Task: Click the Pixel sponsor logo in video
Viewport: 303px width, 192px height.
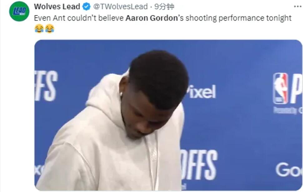Action: [201, 92]
